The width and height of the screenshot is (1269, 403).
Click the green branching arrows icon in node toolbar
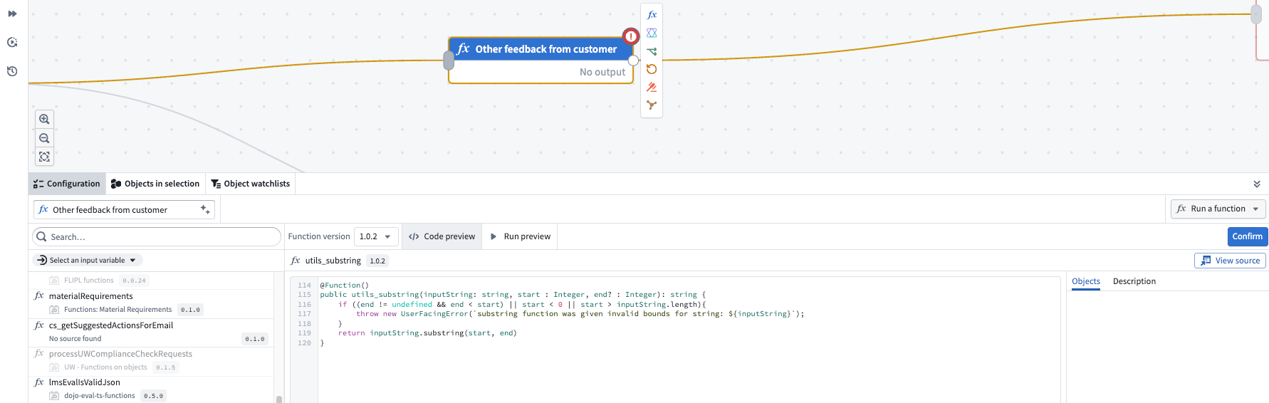coord(652,51)
